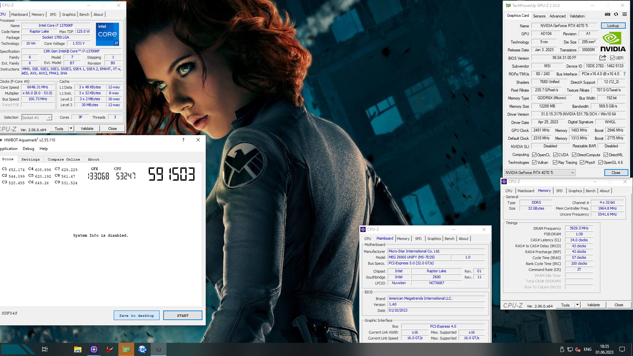Toggle the Vulkan checkbox
Screen dimensions: 633x356
coord(534,163)
